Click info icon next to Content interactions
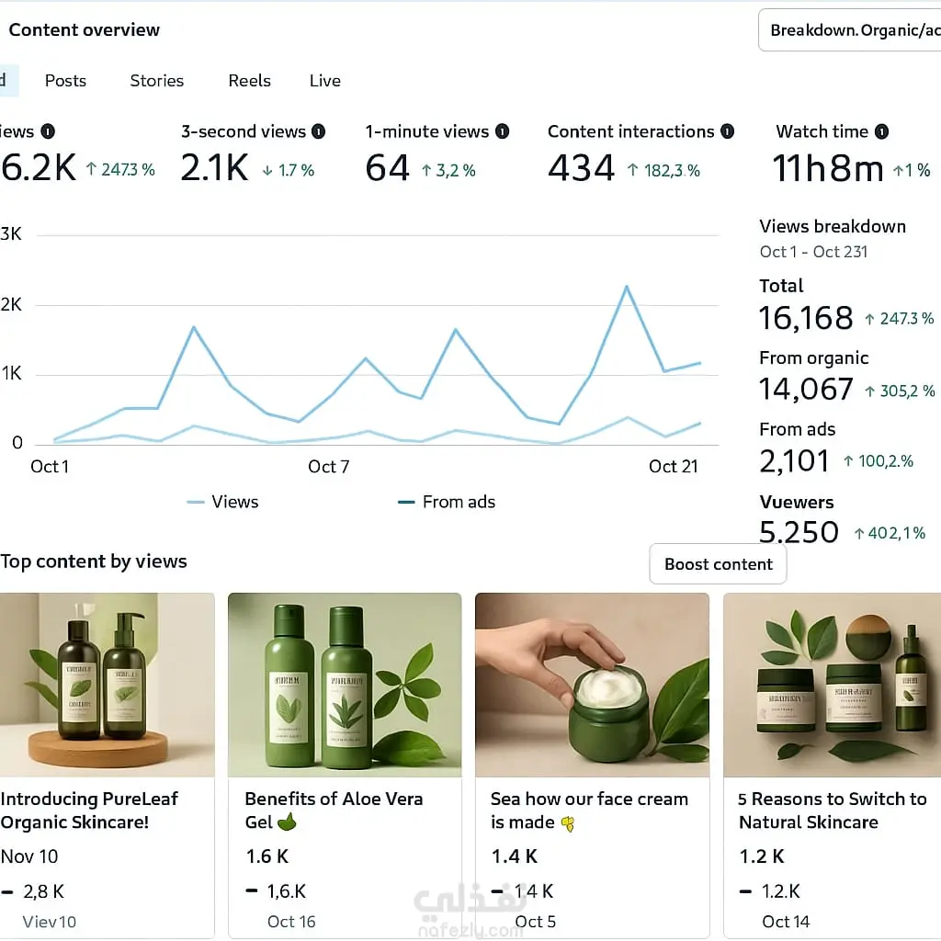The width and height of the screenshot is (941, 941). coord(728,131)
